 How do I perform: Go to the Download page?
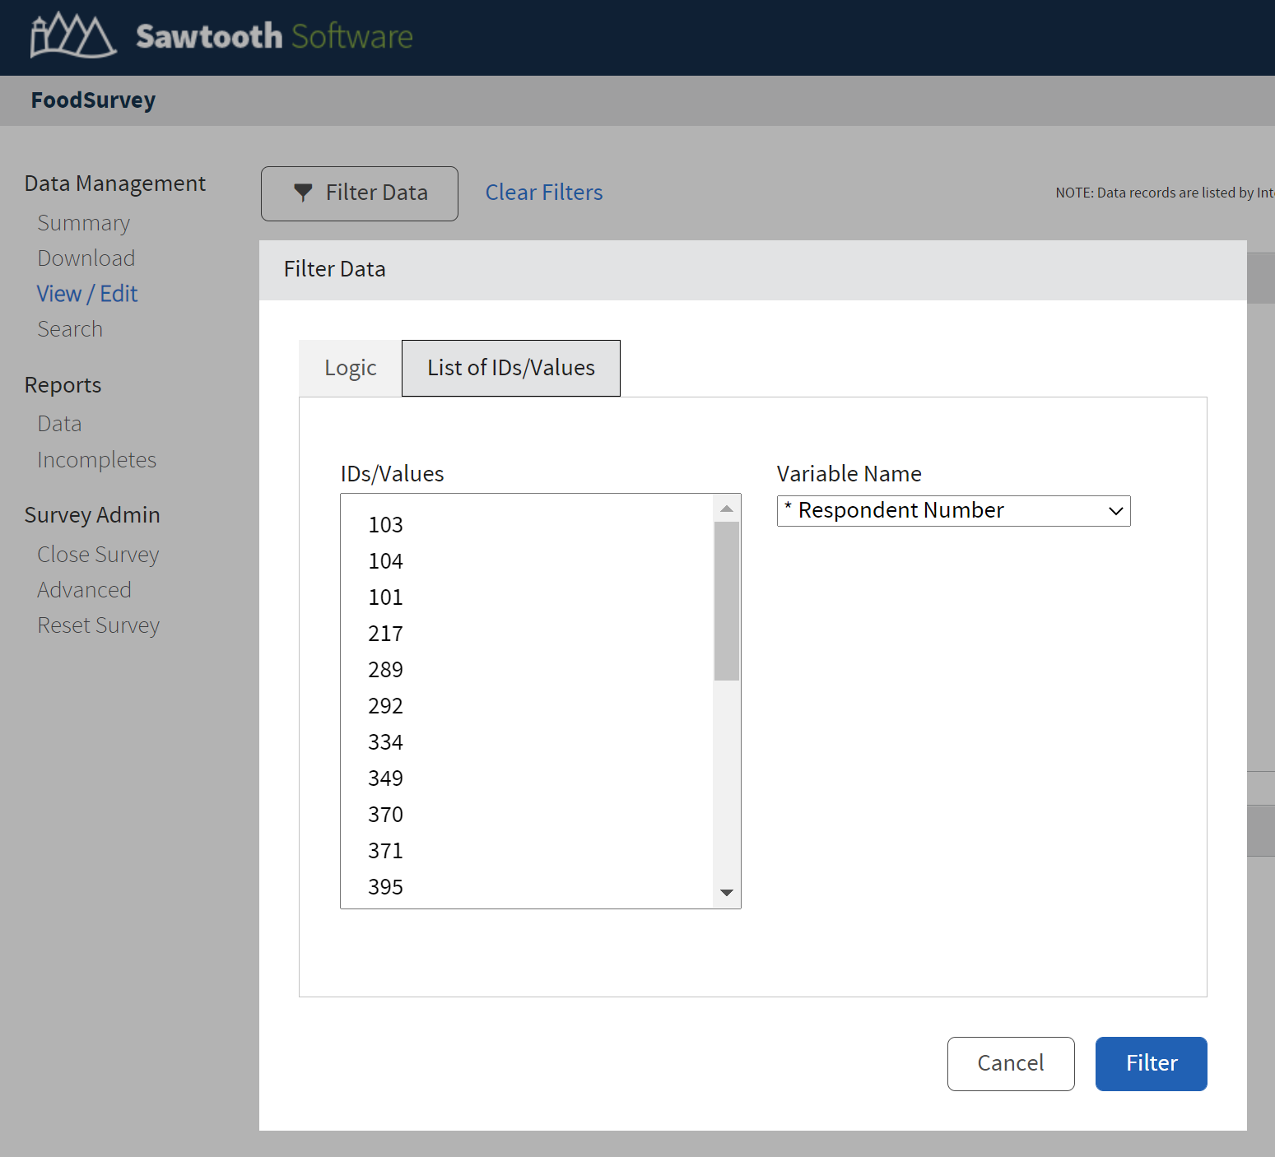coord(86,258)
